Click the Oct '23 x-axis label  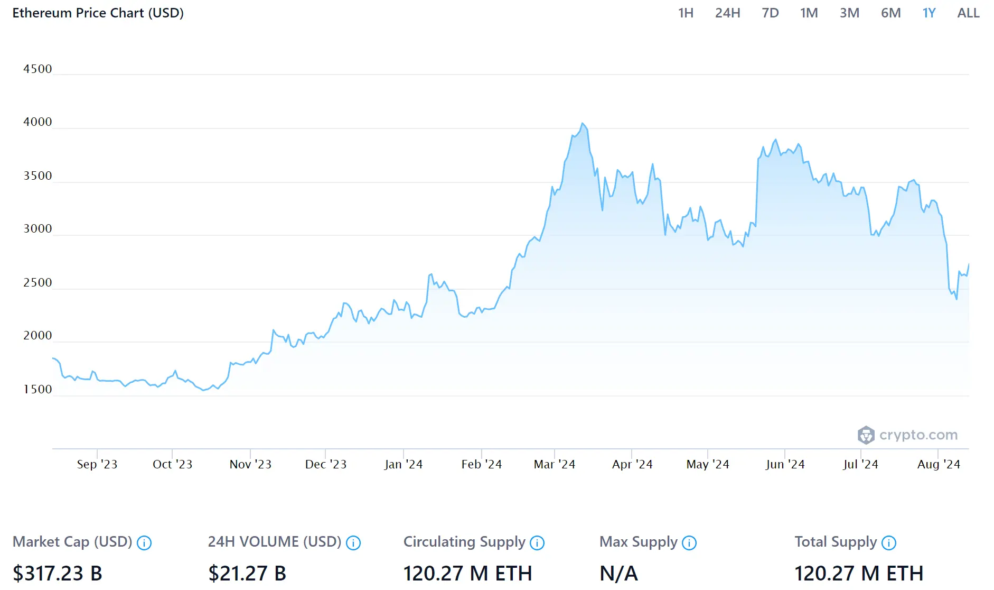172,464
